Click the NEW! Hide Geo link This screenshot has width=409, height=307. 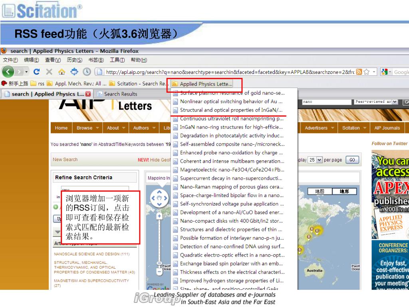point(154,160)
